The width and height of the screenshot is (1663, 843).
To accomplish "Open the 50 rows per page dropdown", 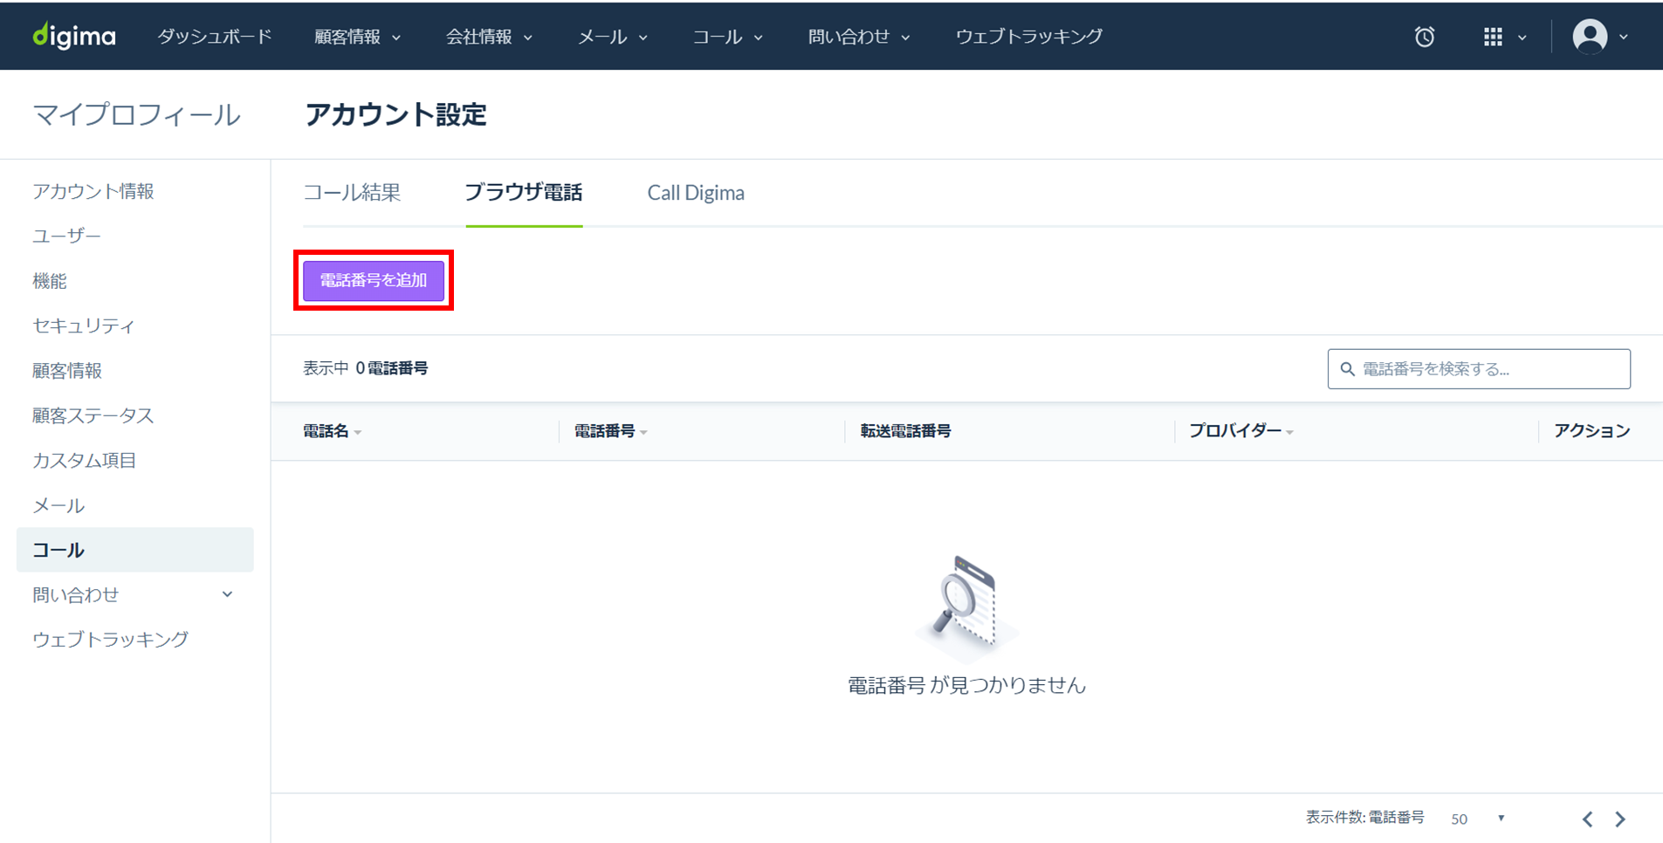I will point(1477,819).
